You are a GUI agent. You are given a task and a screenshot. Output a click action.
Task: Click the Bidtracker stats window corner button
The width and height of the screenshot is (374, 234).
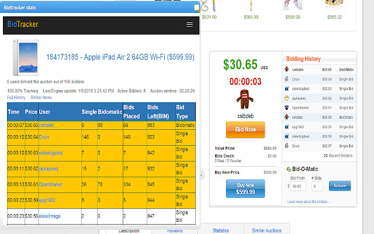point(197,8)
